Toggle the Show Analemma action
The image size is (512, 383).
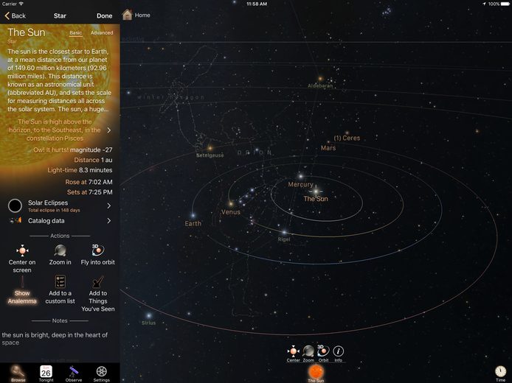point(22,290)
